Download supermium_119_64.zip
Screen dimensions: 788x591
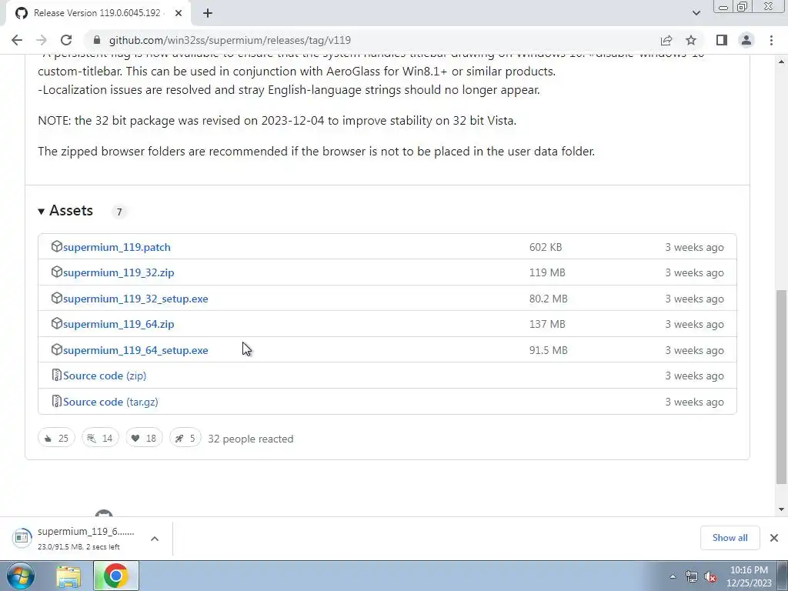[x=119, y=325]
